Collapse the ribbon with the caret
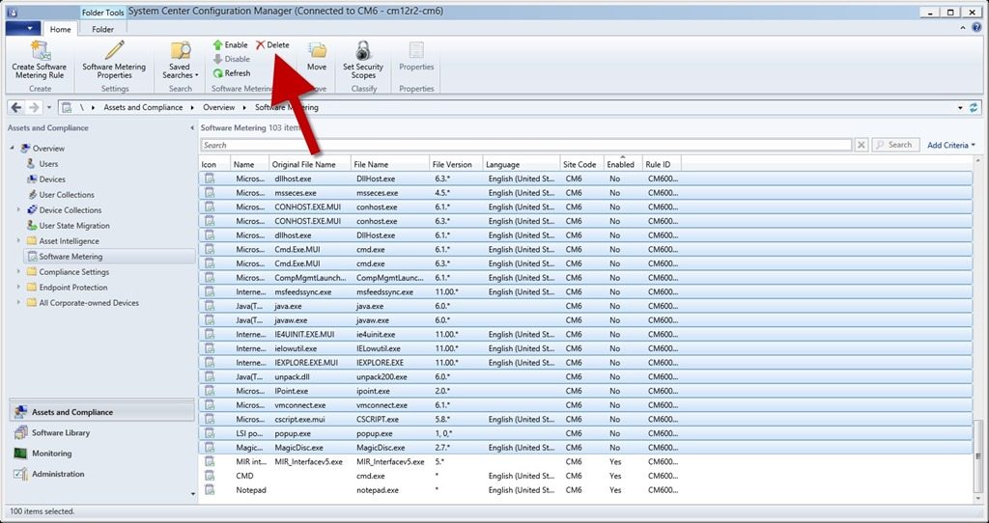The height and width of the screenshot is (523, 989). [963, 28]
